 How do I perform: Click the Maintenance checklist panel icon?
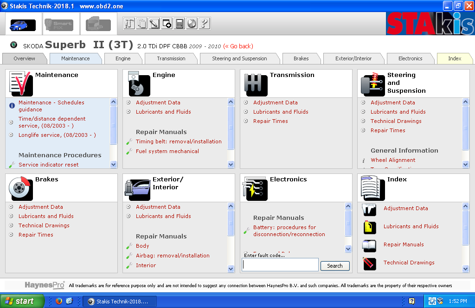[x=21, y=83]
